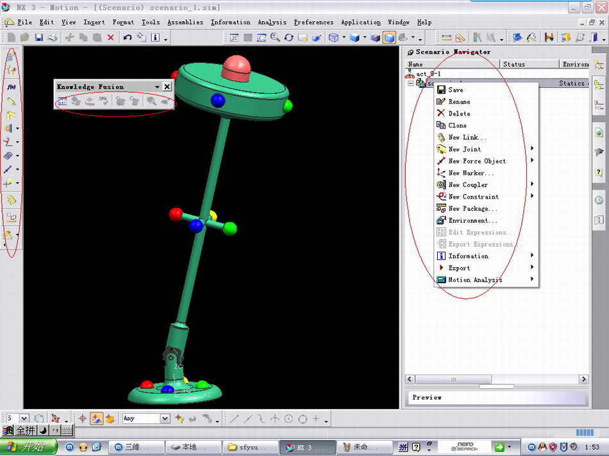
Task: Expand the Export submenu
Action: [486, 268]
